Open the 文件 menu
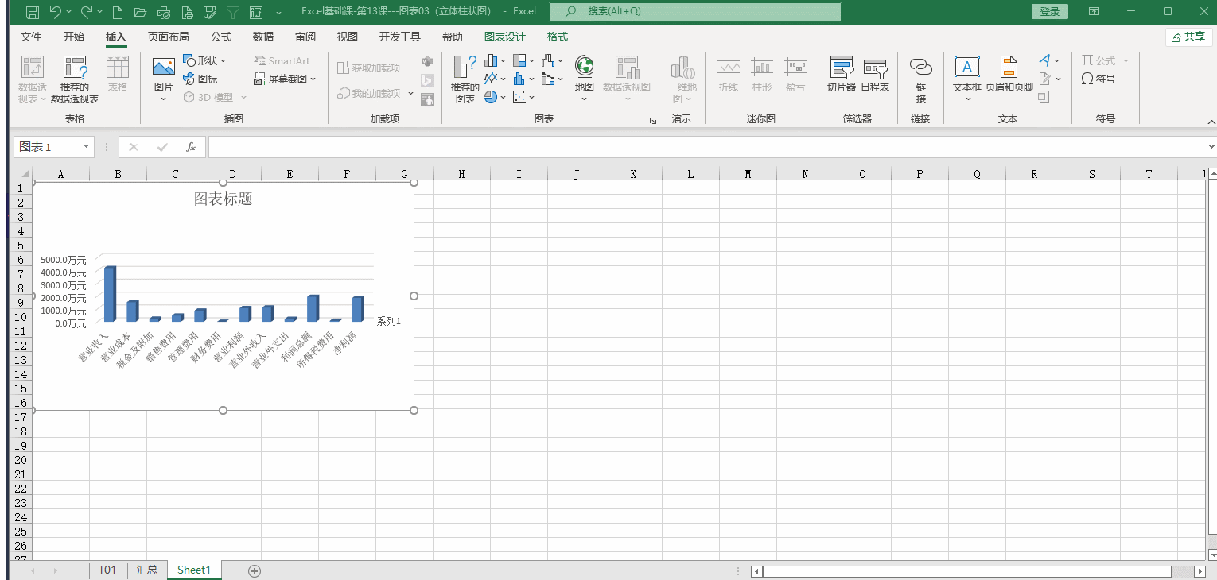This screenshot has height=580, width=1217. coord(31,37)
